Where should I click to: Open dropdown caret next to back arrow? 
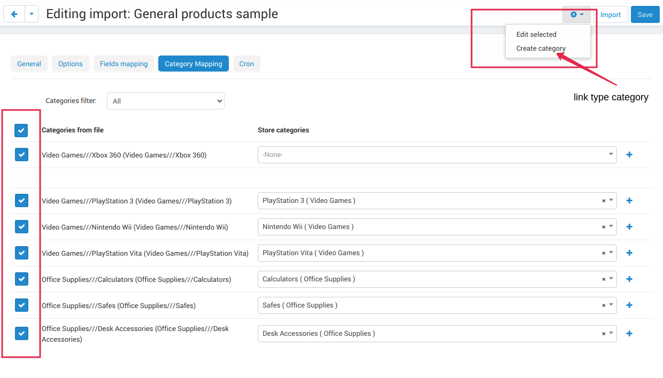coord(32,14)
